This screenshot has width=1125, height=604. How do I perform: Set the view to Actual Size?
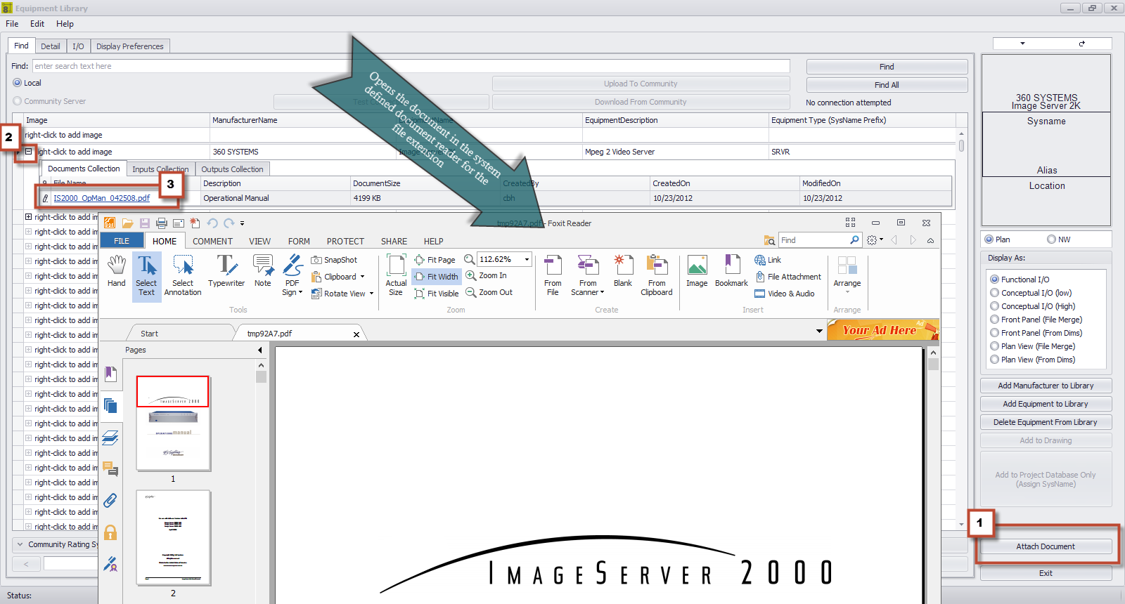pos(396,275)
